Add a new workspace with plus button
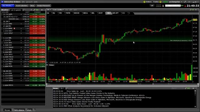The height and width of the screenshot is (112, 200). point(34,110)
